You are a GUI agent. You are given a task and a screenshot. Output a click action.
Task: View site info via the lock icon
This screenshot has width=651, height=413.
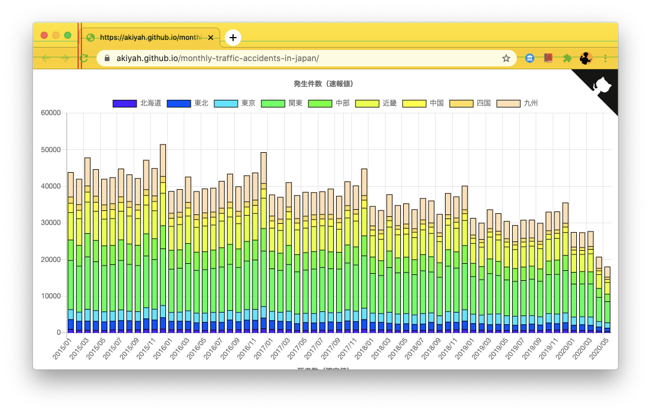coord(107,58)
